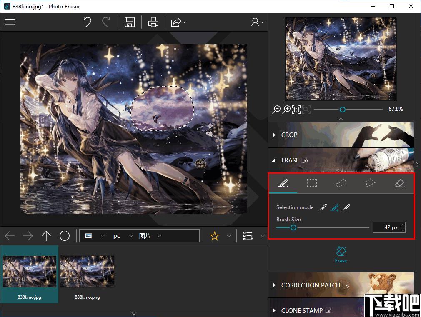Screen dimensions: 421x317
Task: Redo the last undone action
Action: (106, 22)
